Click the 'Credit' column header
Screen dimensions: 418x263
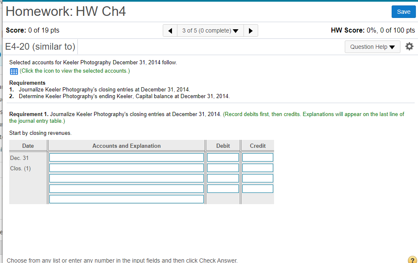[x=257, y=146]
